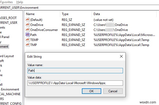
Task: Cancel the Edit String dialog
Action: (x=113, y=91)
